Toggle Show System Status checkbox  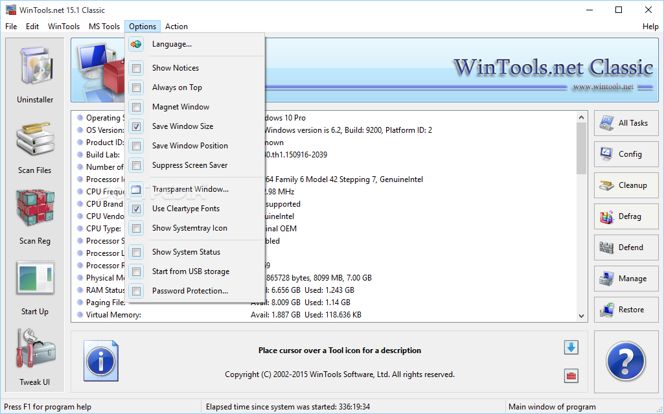click(136, 252)
